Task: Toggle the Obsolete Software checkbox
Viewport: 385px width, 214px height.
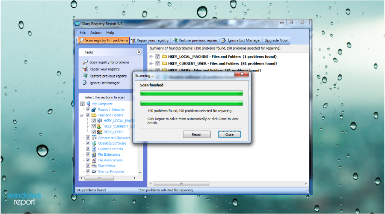Action: click(x=88, y=143)
